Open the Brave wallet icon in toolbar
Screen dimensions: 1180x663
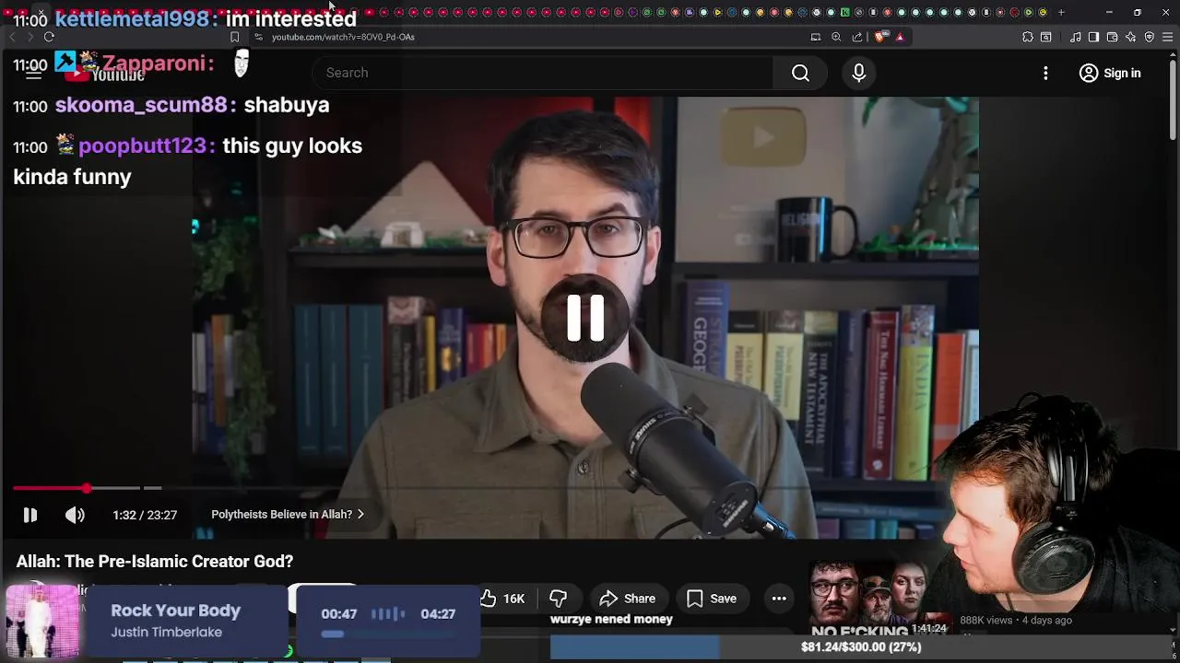[x=1112, y=37]
